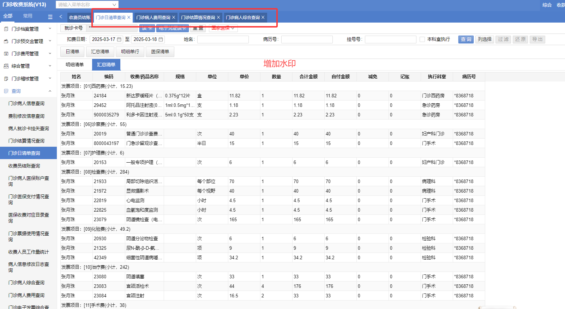This screenshot has height=309, width=565.
Task: Tick the 本科室执行 checkbox
Action: (x=422, y=40)
